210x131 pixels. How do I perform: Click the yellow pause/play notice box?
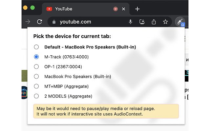tap(106, 111)
